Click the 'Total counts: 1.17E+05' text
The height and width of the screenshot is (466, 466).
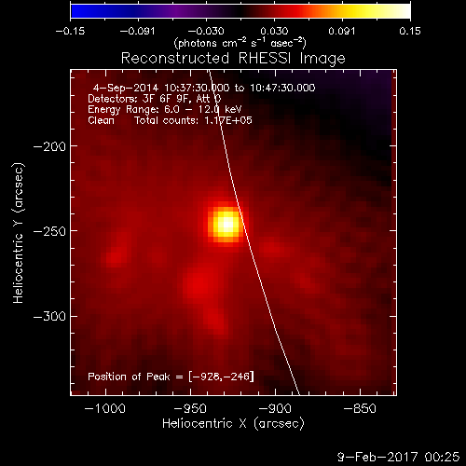[193, 120]
